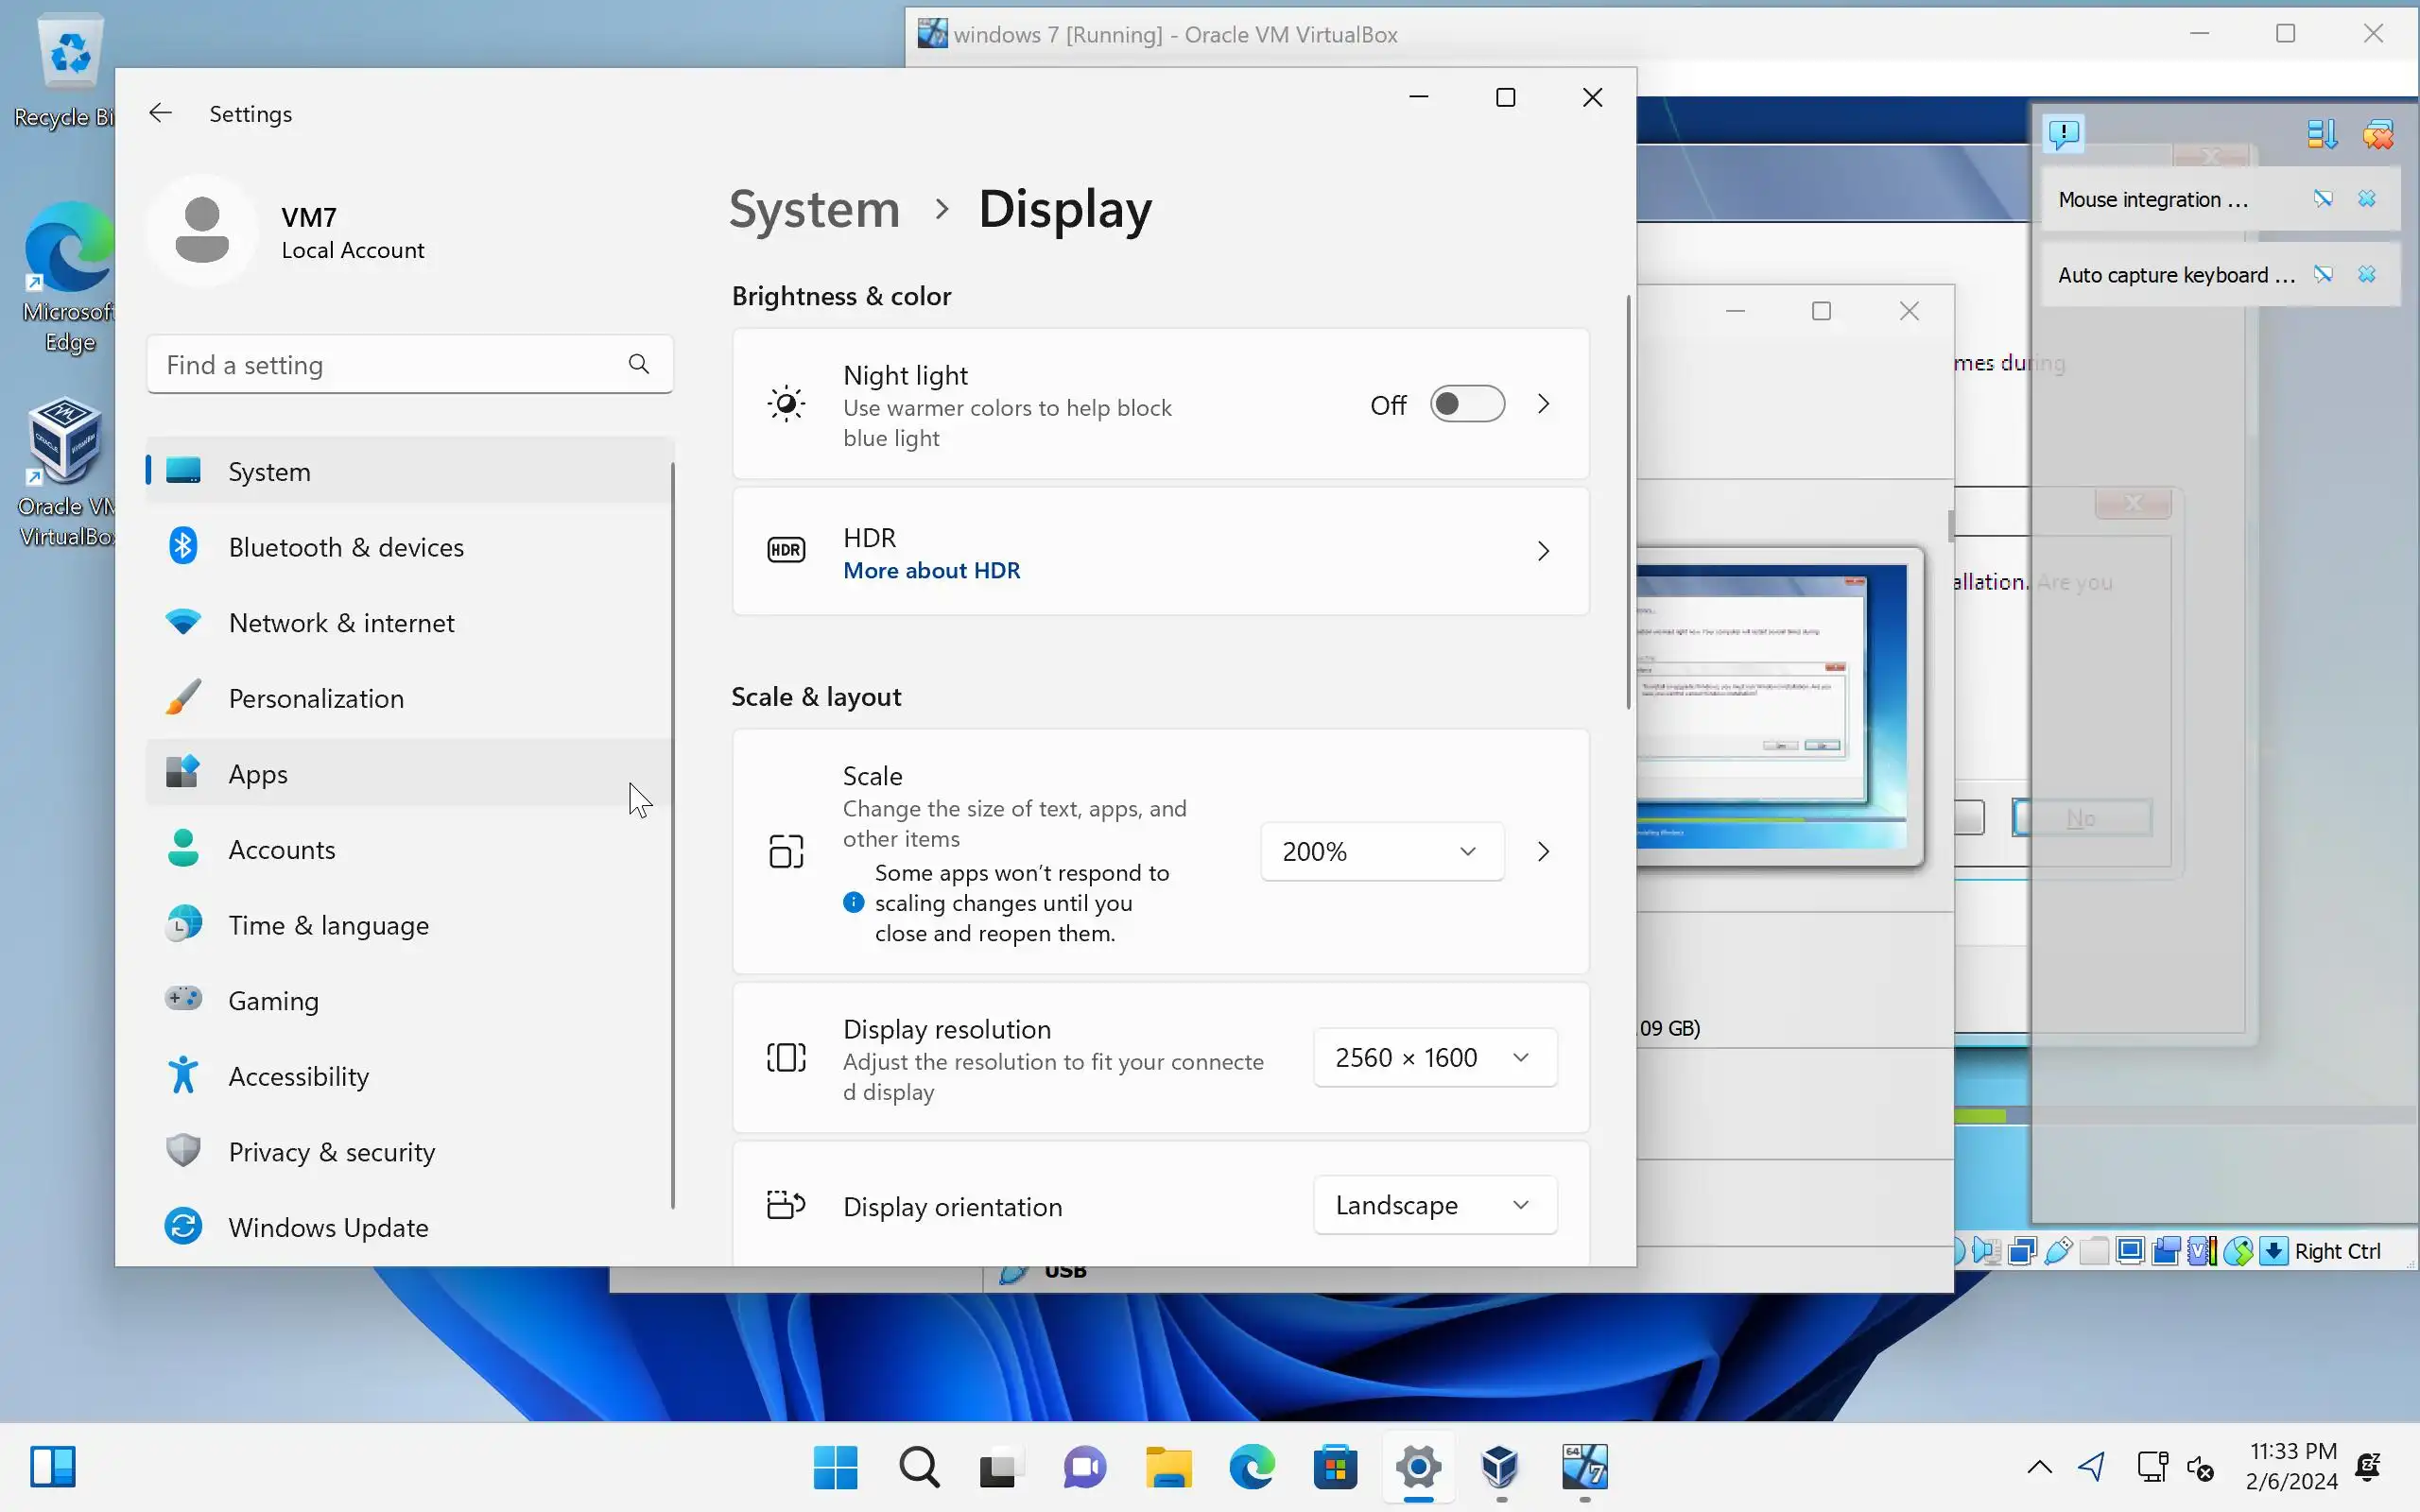This screenshot has height=1512, width=2420.
Task: Open Microsoft Store from taskbar
Action: coord(1335,1467)
